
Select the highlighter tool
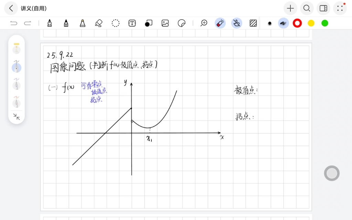pos(83,23)
